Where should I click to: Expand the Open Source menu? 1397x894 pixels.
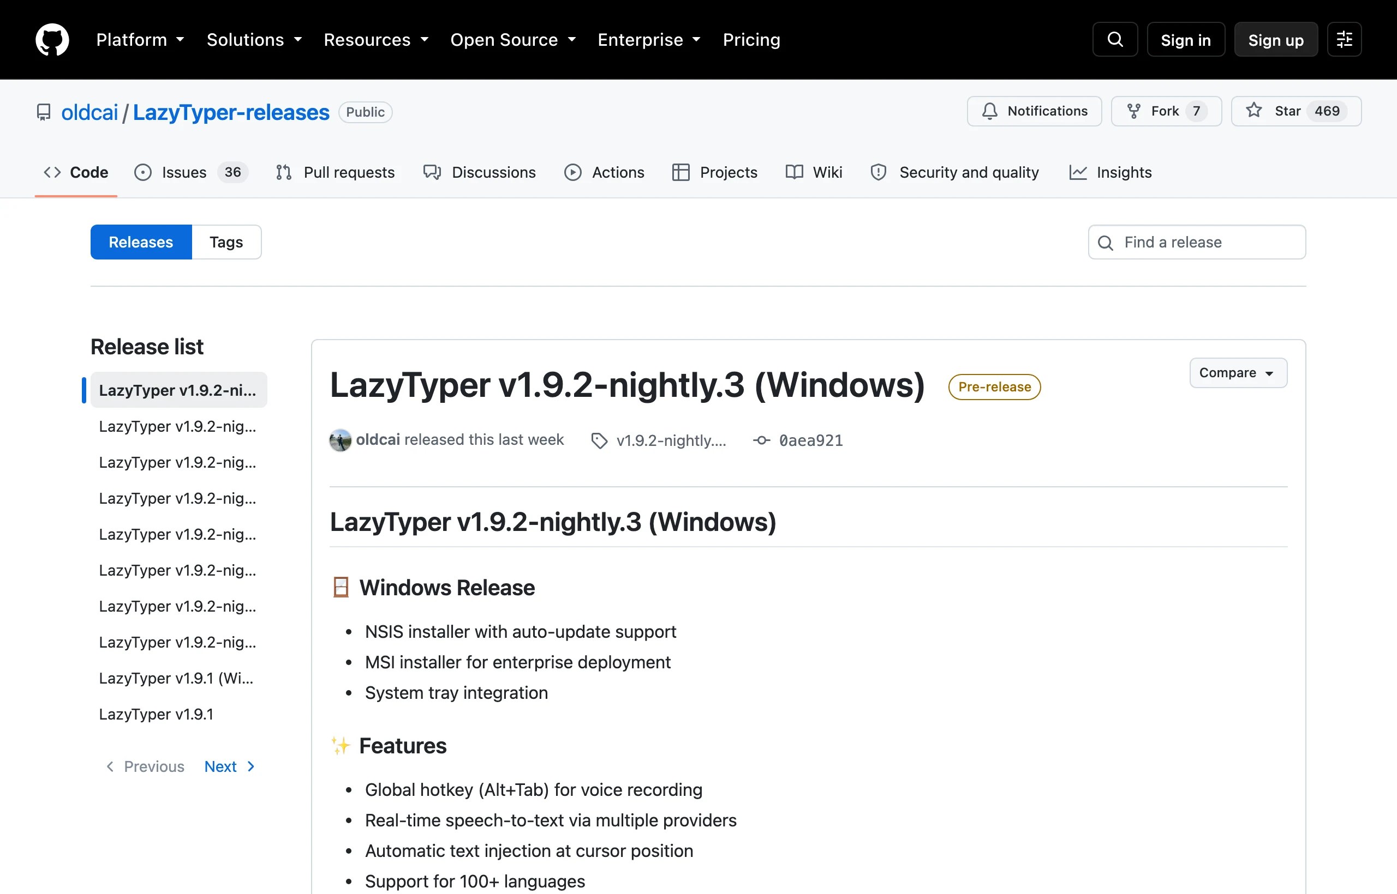pos(513,39)
